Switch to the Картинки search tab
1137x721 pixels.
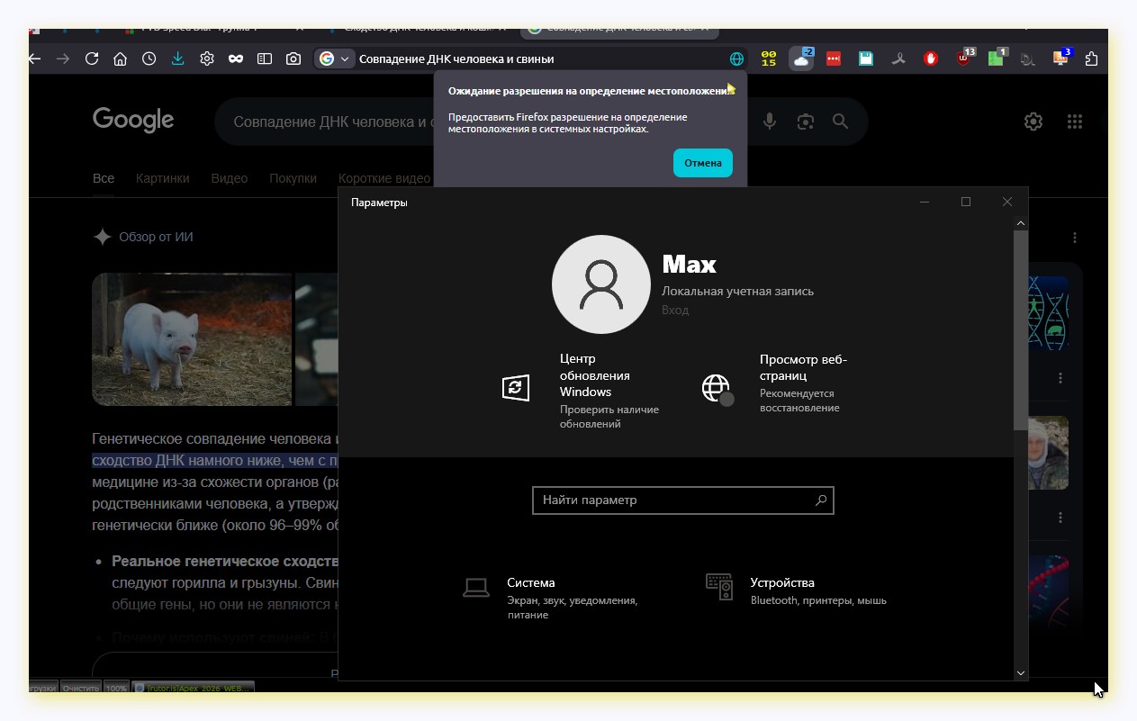pos(162,178)
